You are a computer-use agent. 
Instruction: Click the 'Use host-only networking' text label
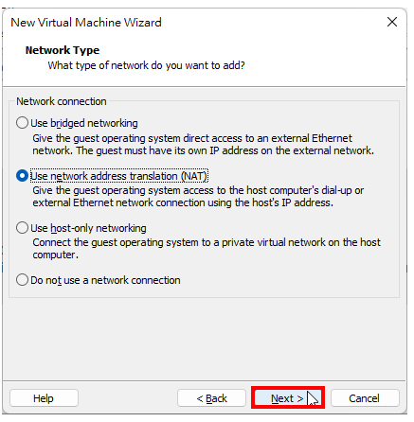pos(88,228)
